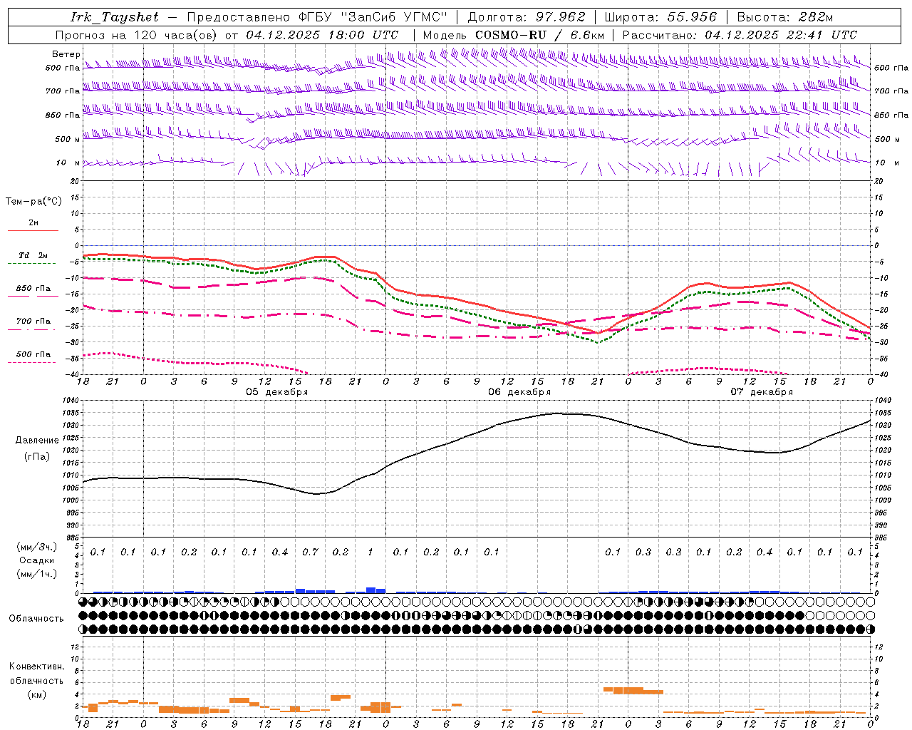Click the Давление panel label
Image resolution: width=912 pixels, height=730 pixels.
37,441
